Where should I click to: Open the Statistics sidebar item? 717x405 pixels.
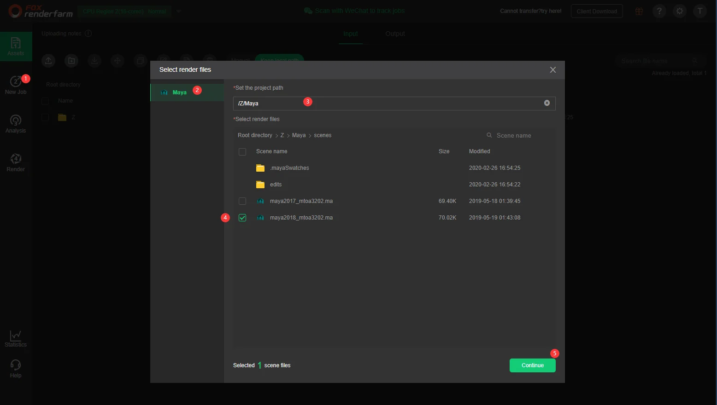[x=16, y=338]
